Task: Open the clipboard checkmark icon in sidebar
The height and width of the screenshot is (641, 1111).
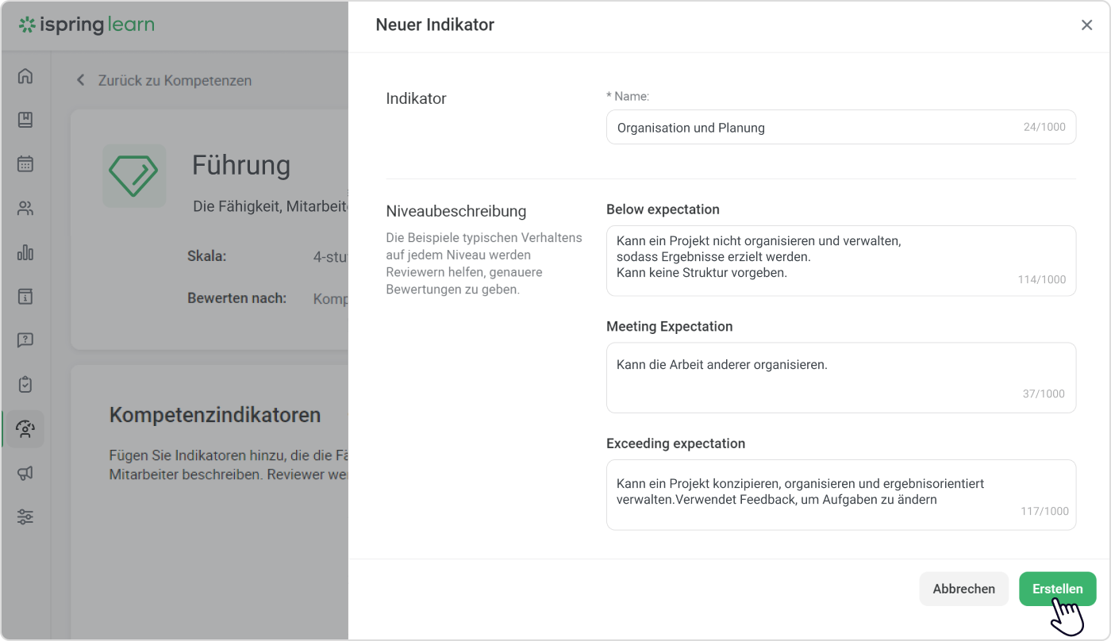Action: 25,385
